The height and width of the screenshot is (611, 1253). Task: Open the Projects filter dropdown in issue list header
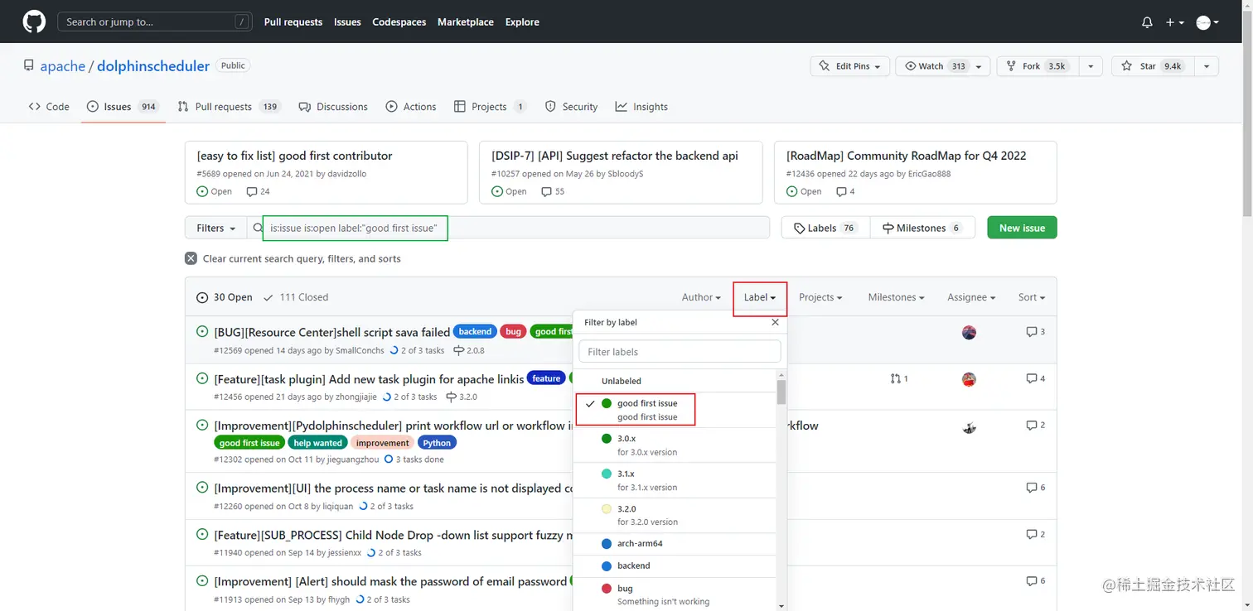coord(820,297)
